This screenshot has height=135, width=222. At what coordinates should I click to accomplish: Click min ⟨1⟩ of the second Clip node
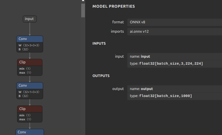[x=25, y=115]
